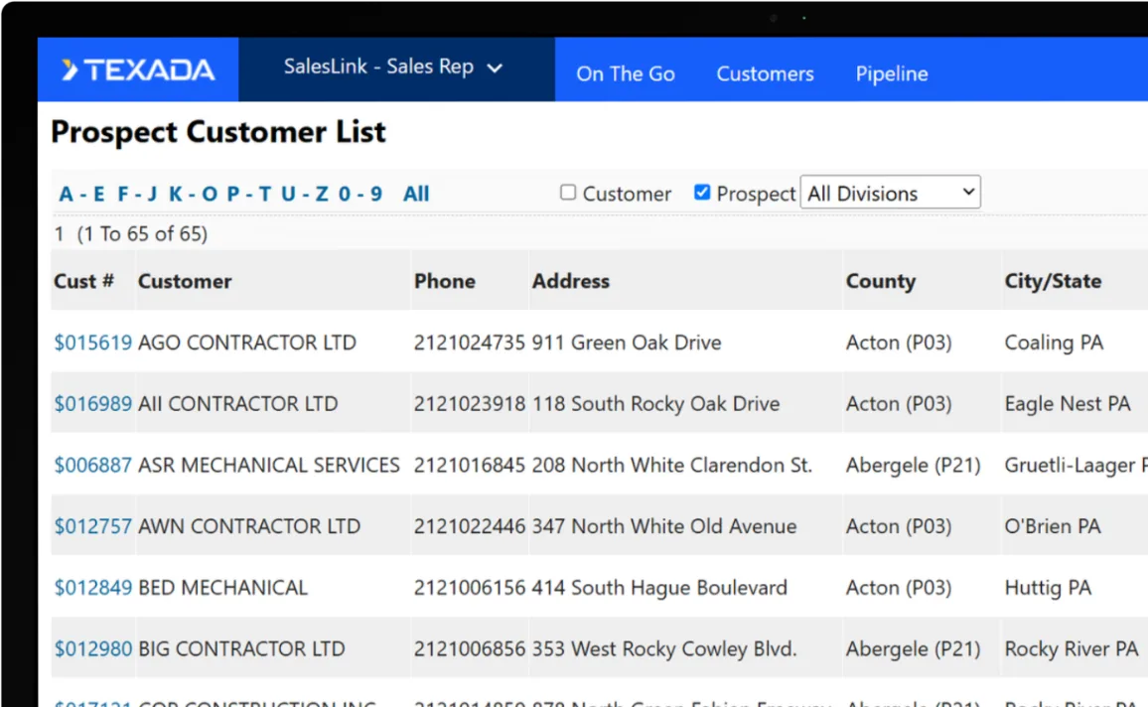Click O'Brien PA city cell

[1053, 526]
